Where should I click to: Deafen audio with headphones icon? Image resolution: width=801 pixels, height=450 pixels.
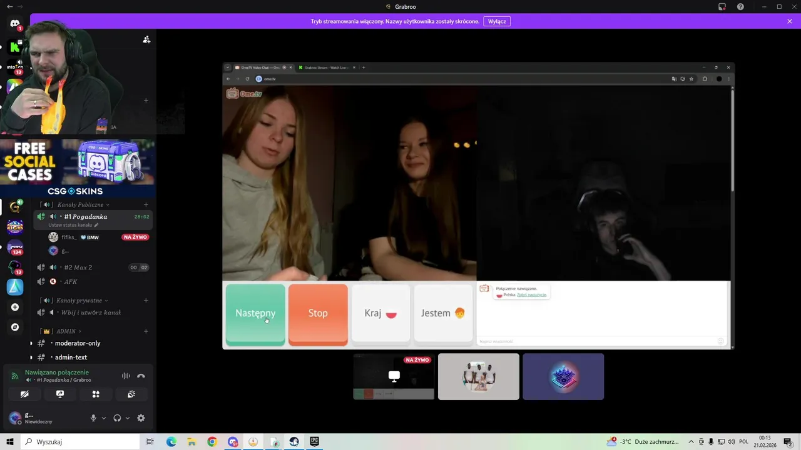(x=117, y=418)
